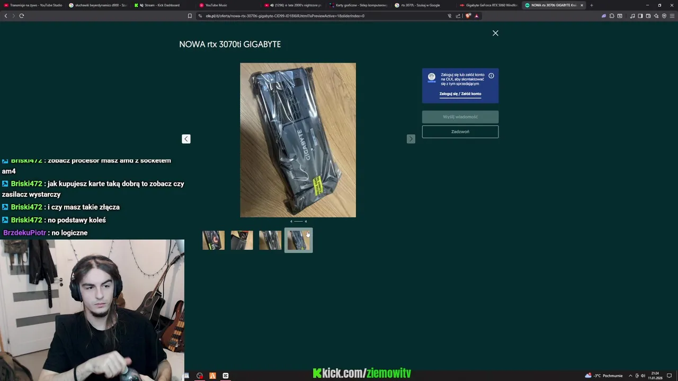
Task: Show the previous gallery photo
Action: (x=186, y=139)
